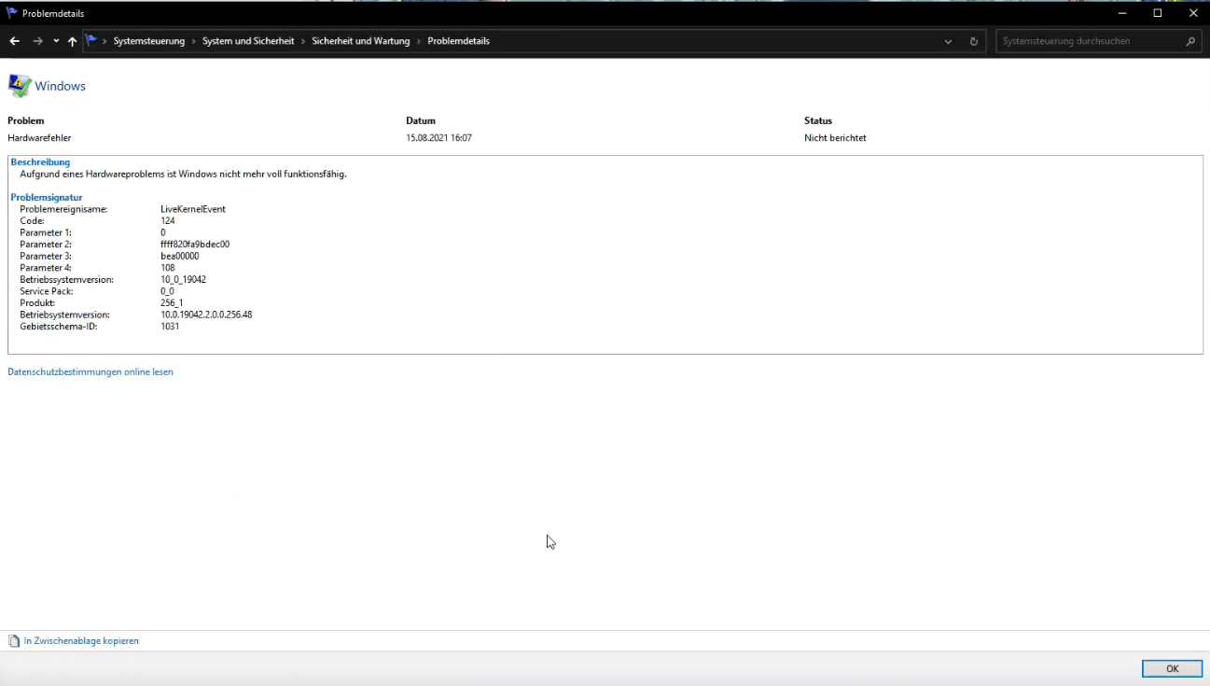Minimize the Problemdetails window
Viewport: 1210px width, 686px height.
pyautogui.click(x=1121, y=13)
